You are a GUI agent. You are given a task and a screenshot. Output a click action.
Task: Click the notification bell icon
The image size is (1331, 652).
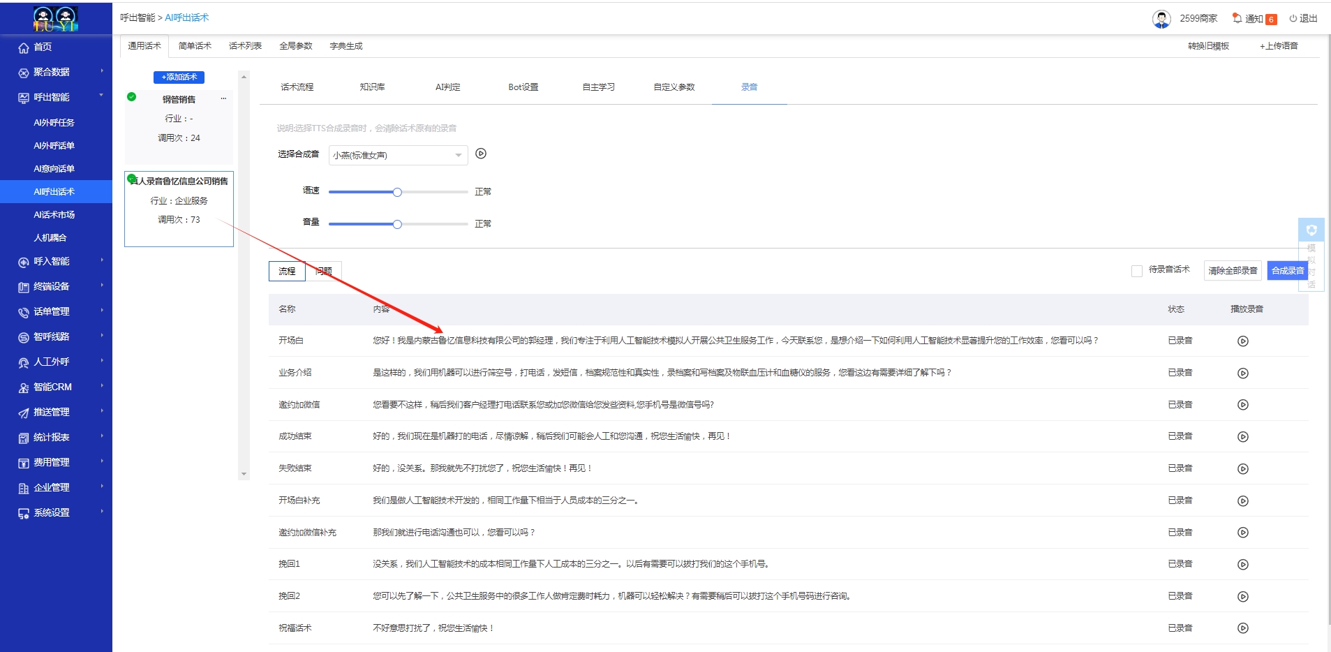[x=1237, y=18]
